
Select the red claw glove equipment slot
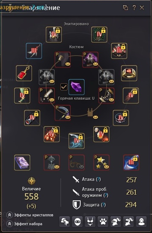coord(131,95)
